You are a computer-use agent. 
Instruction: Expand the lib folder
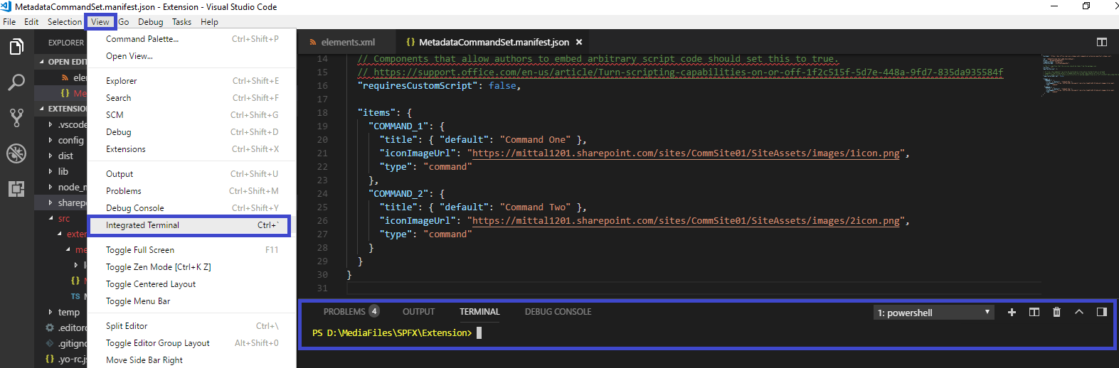tap(50, 171)
